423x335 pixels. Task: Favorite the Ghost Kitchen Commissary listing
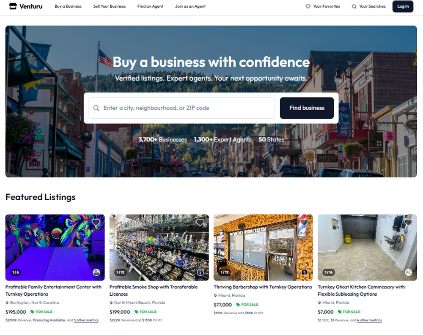point(408,222)
